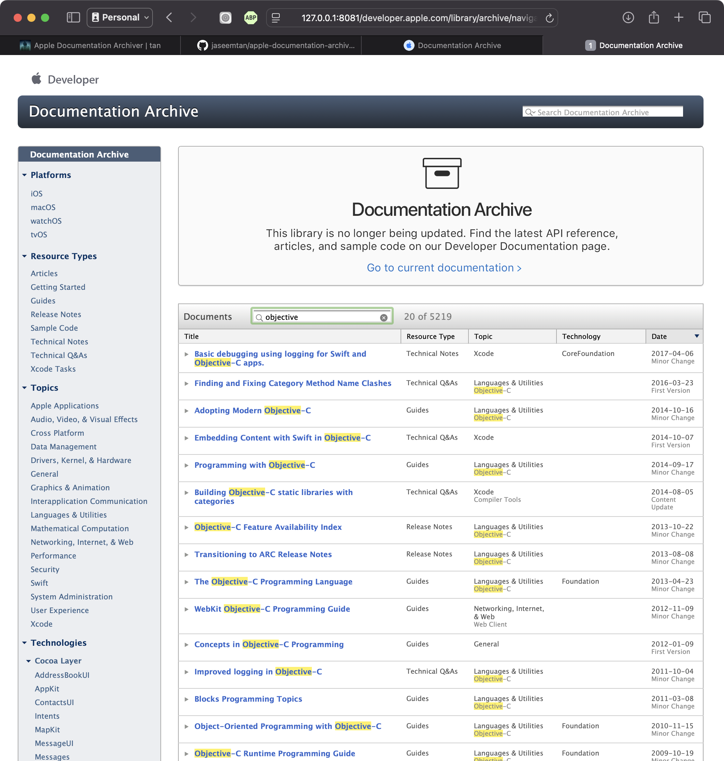Switch to jaseemtan GitHub repository tab
Screen dimensions: 724x761
point(271,45)
